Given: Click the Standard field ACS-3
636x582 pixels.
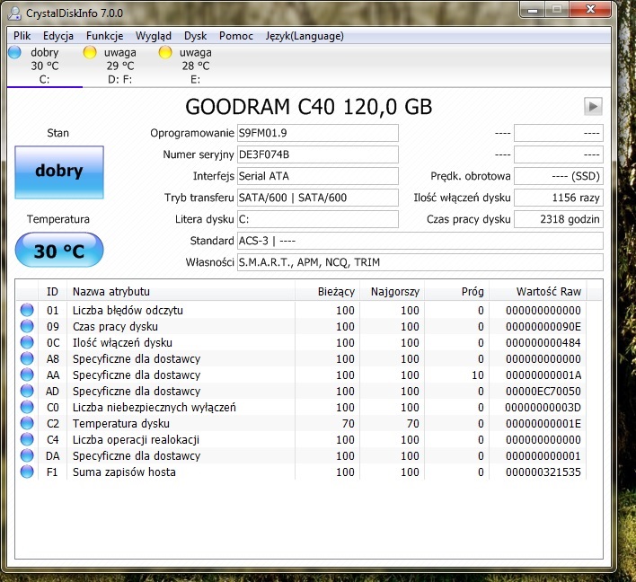Looking at the screenshot, I should click(x=420, y=241).
